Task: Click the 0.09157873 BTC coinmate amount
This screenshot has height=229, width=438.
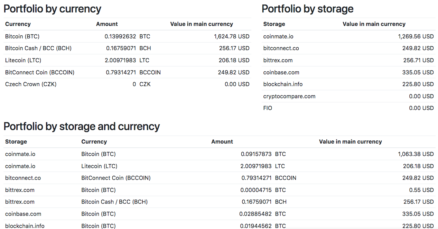Action: coord(256,154)
